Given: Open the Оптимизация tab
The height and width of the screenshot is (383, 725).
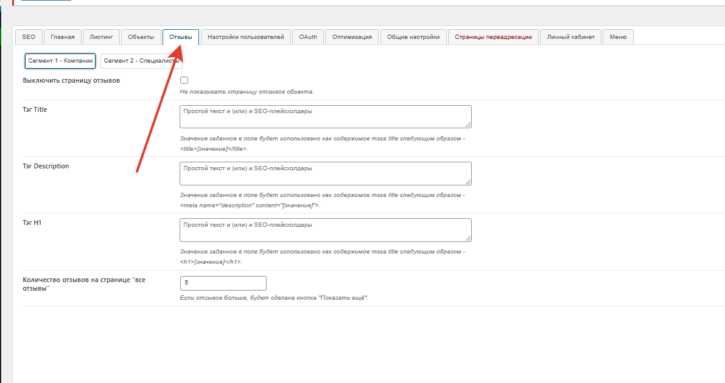Looking at the screenshot, I should point(352,37).
